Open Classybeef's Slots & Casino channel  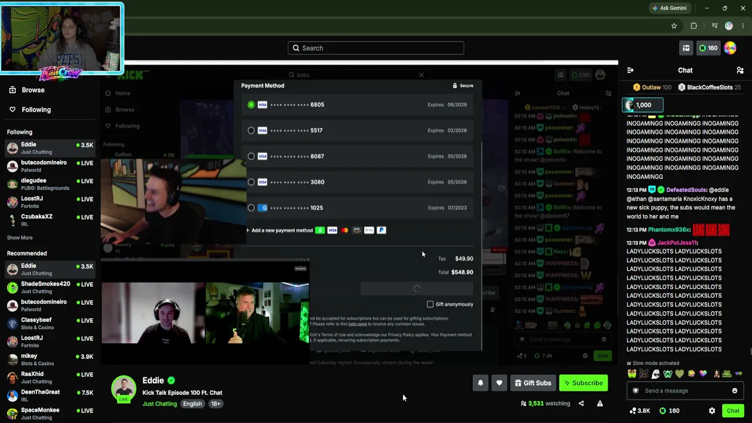tap(49, 324)
